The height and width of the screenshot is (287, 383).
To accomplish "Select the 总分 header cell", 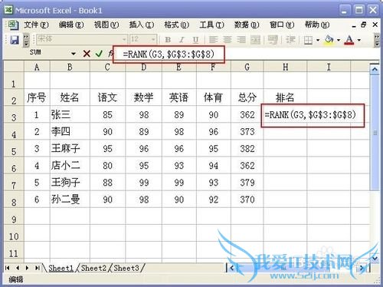I will point(247,97).
